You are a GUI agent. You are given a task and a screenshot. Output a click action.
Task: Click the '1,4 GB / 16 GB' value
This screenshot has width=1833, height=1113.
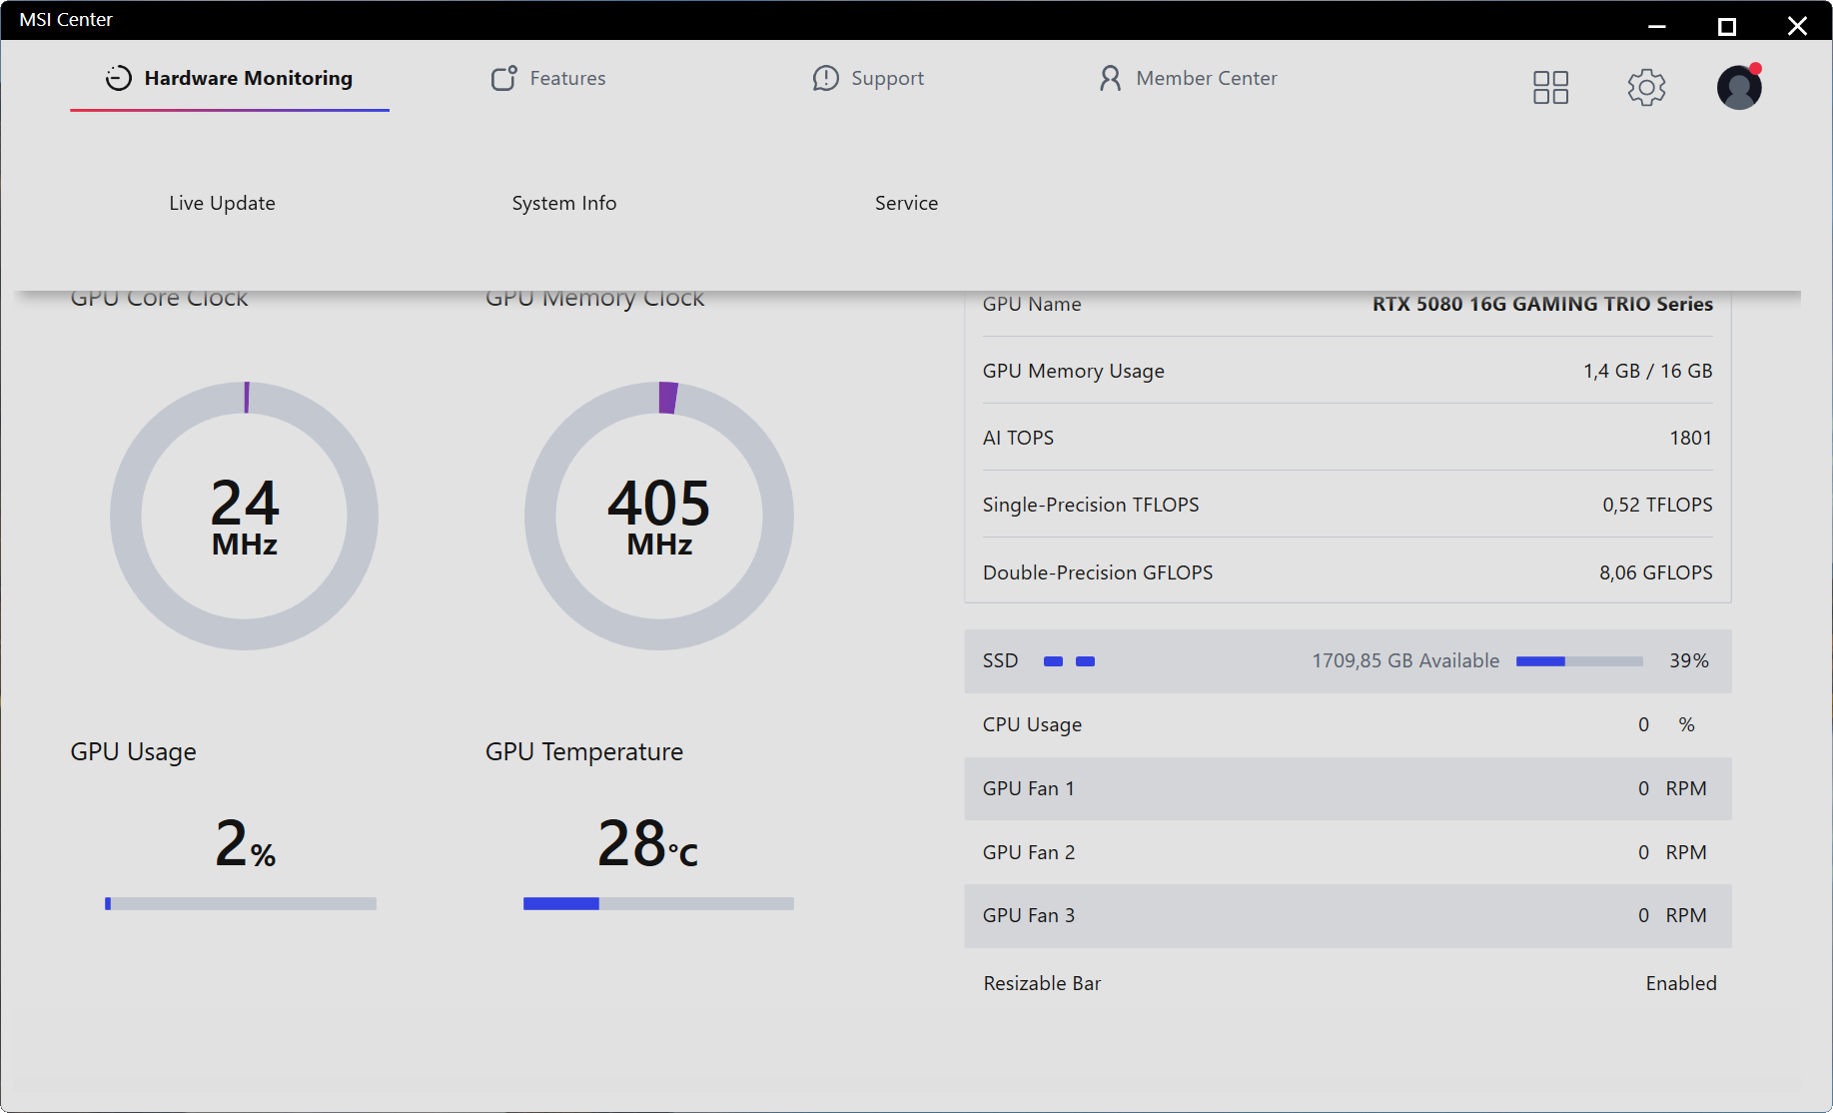(x=1648, y=371)
